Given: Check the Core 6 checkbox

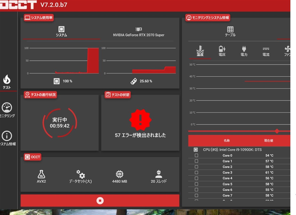Looking at the screenshot, I should pos(197,190).
